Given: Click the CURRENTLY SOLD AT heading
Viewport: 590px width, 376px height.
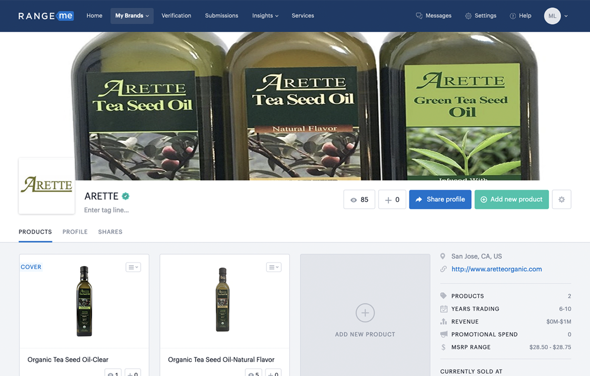Looking at the screenshot, I should 471,371.
